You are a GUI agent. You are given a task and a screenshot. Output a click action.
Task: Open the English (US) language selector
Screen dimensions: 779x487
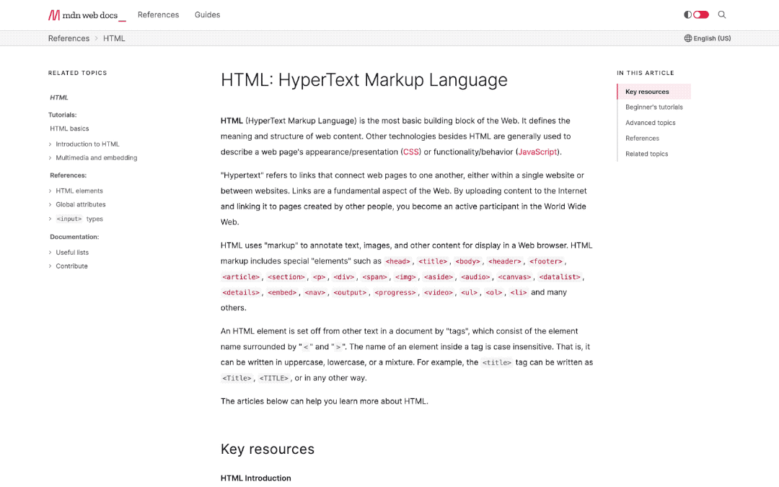711,38
